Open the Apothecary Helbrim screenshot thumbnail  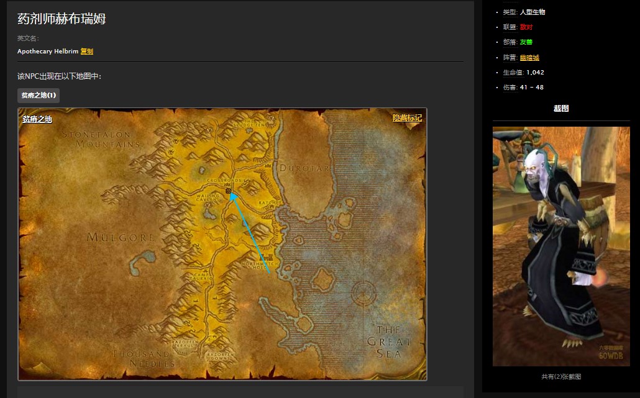[x=561, y=246]
